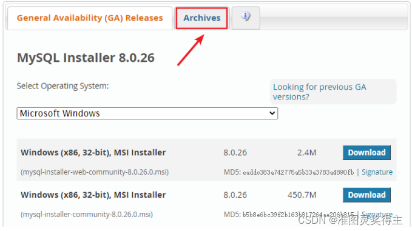
Task: Download the 450.7M community MSI installer
Action: pyautogui.click(x=366, y=195)
